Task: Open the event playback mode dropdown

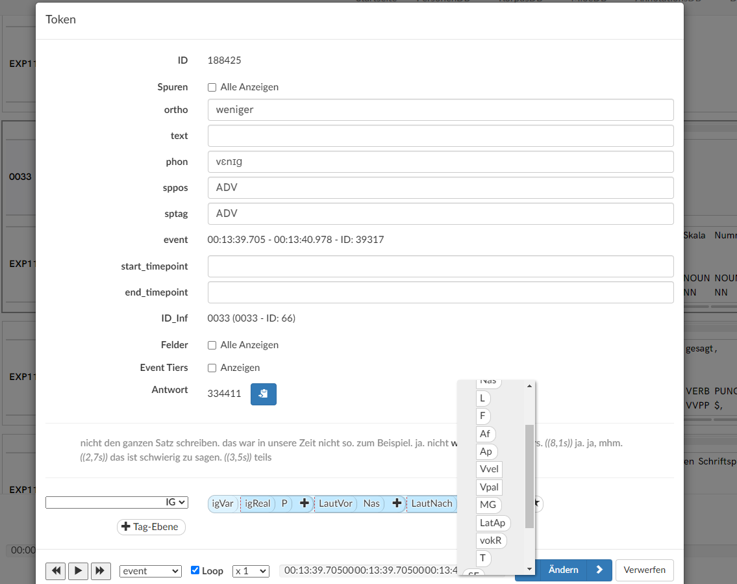Action: (151, 571)
